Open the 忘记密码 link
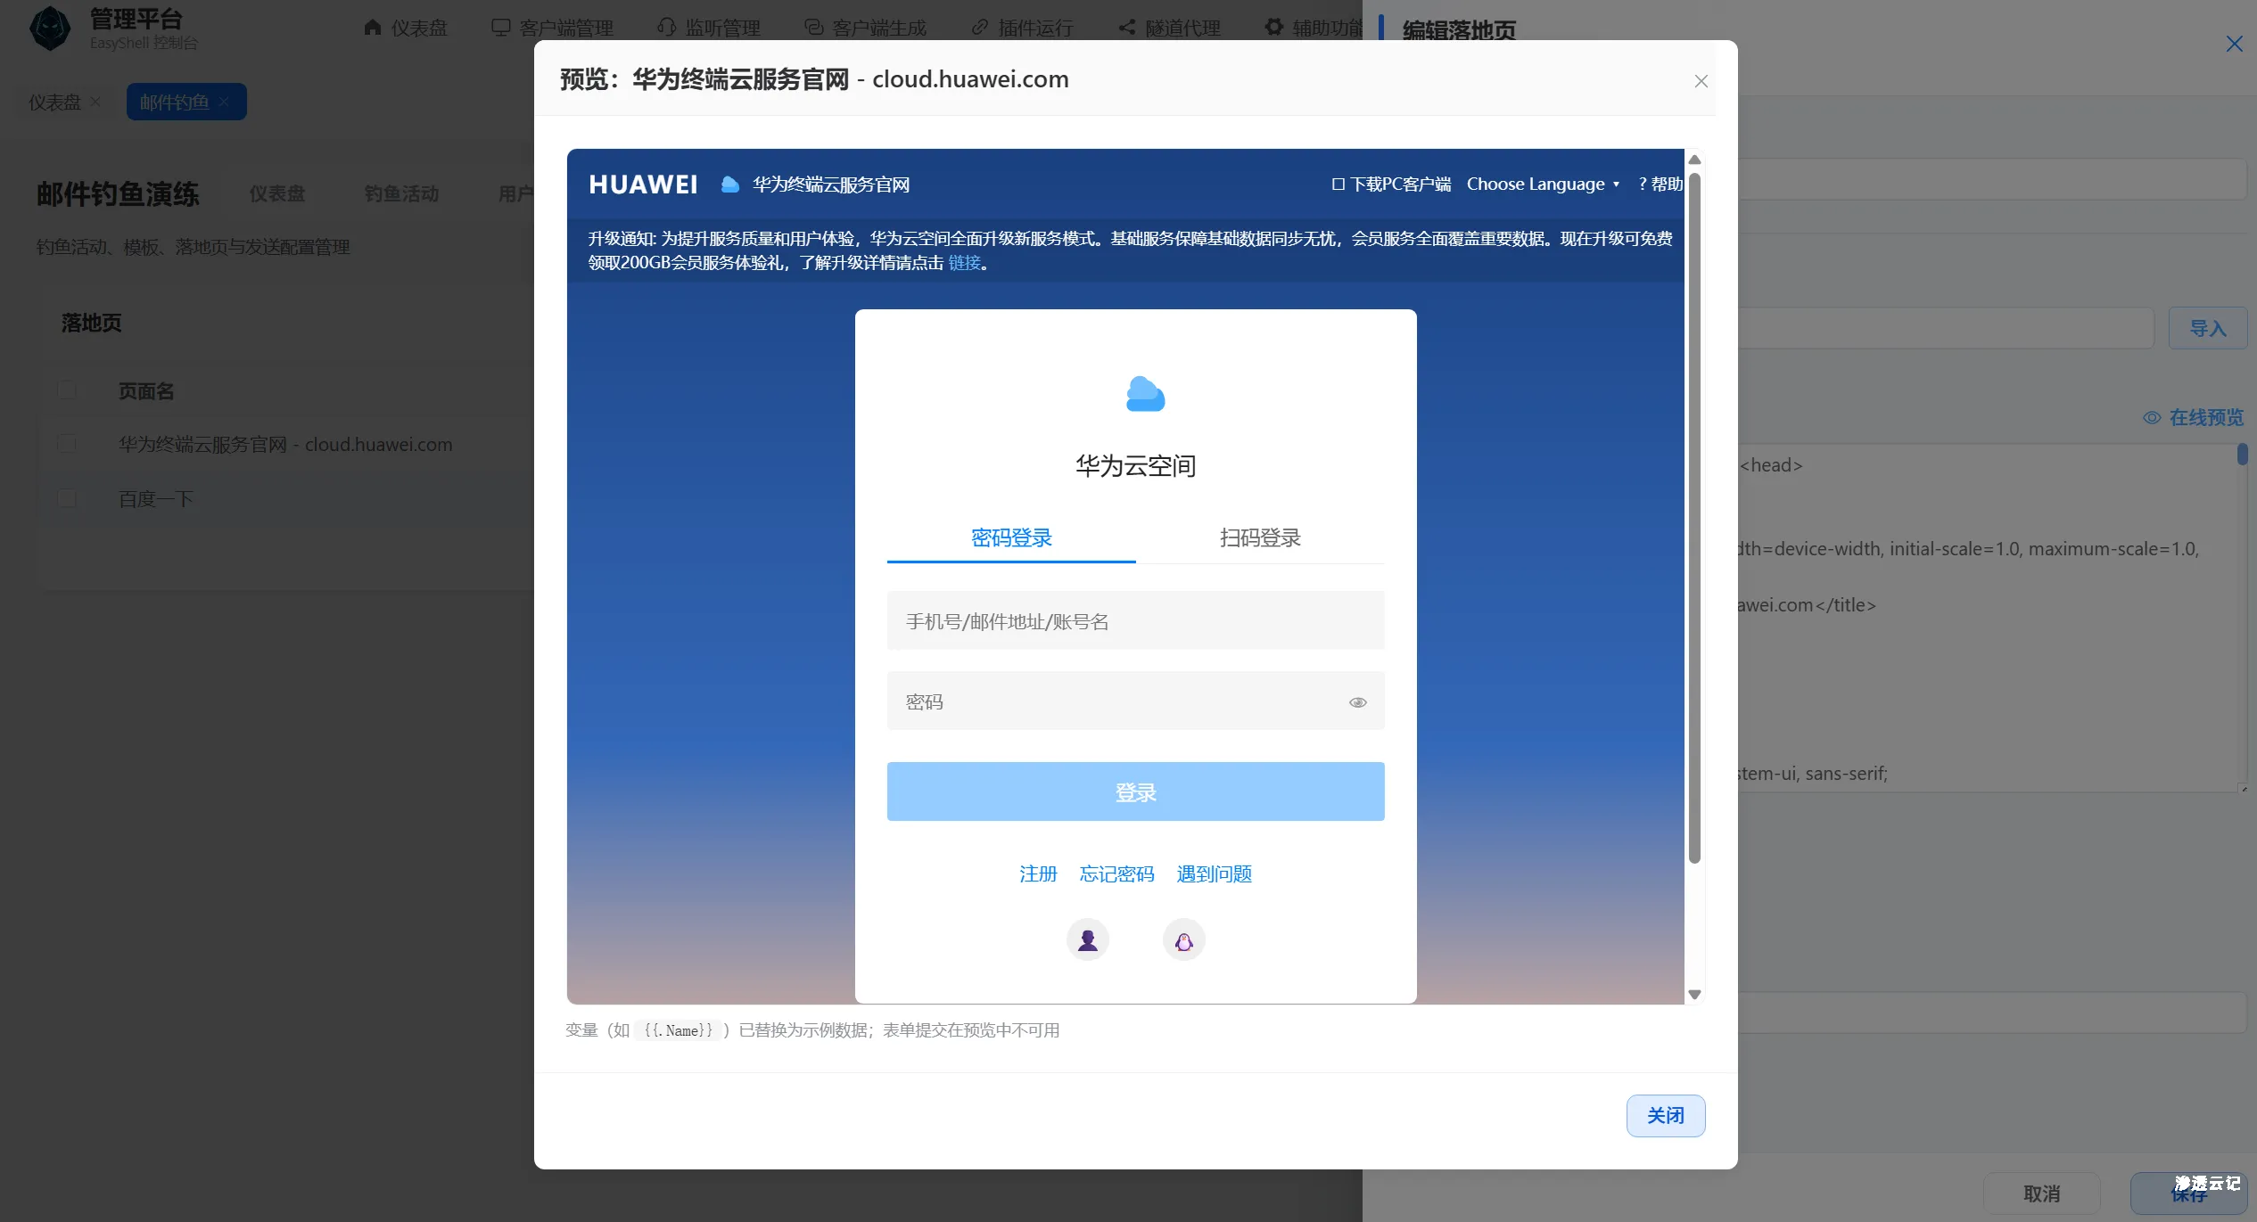 (1116, 873)
